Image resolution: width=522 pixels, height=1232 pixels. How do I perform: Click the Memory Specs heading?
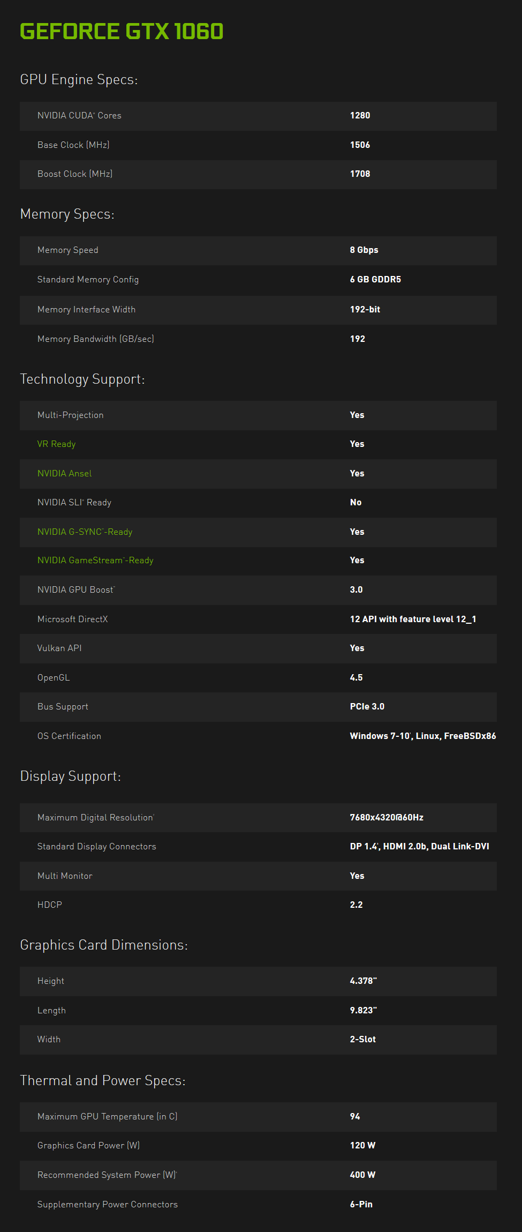tap(67, 214)
